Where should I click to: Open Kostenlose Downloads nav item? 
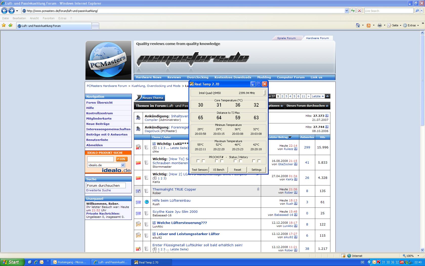(x=233, y=77)
